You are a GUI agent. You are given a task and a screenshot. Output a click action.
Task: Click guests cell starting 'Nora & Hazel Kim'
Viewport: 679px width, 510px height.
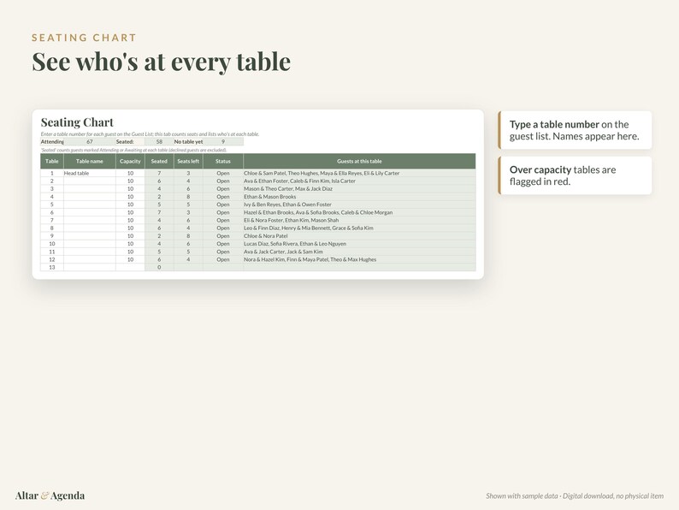pos(359,259)
